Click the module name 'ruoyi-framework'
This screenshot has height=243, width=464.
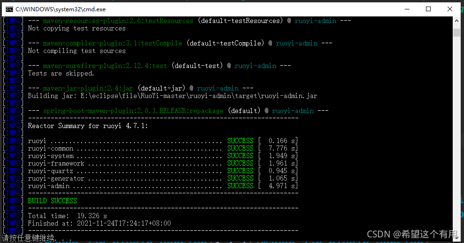(56, 163)
